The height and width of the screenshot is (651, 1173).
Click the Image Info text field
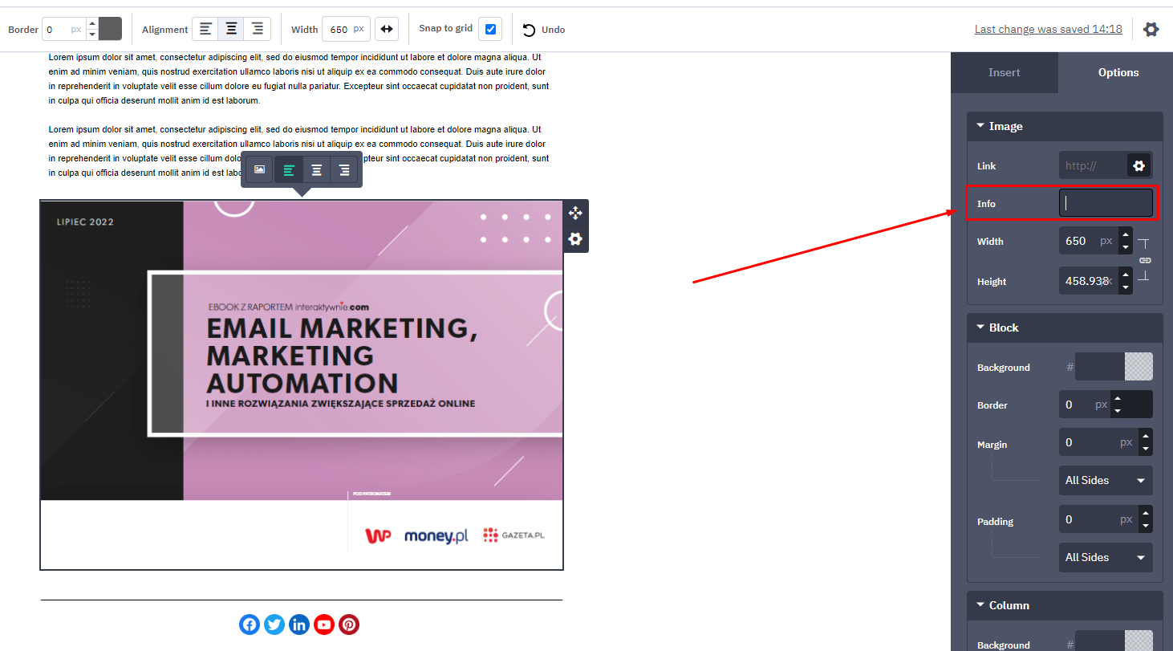click(1106, 203)
